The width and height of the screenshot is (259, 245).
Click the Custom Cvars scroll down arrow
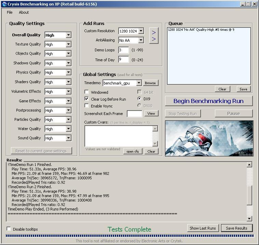155,144
